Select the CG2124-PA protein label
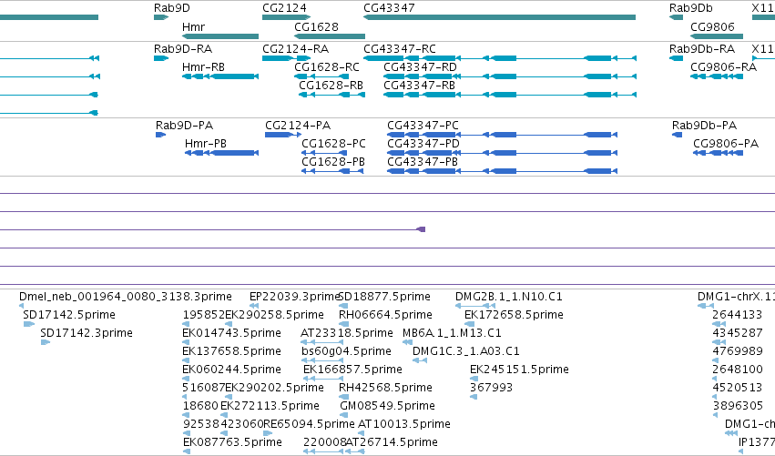This screenshot has width=775, height=456. click(298, 126)
